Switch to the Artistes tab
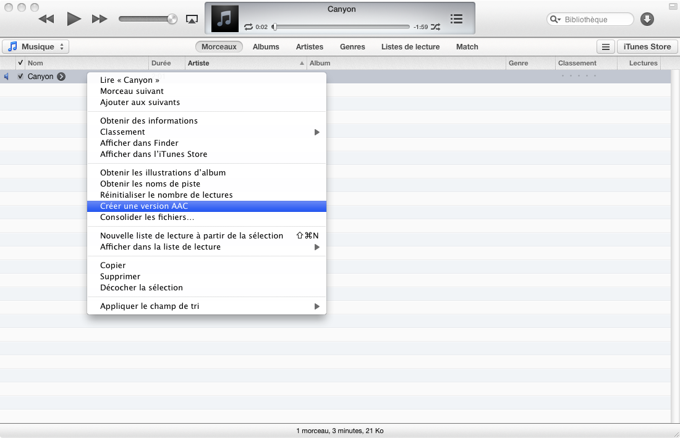680x438 pixels. tap(310, 47)
